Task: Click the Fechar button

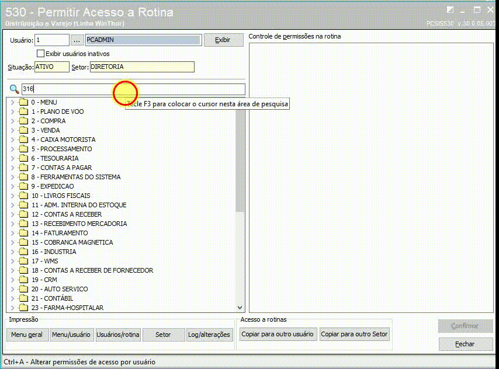Action: 465,344
